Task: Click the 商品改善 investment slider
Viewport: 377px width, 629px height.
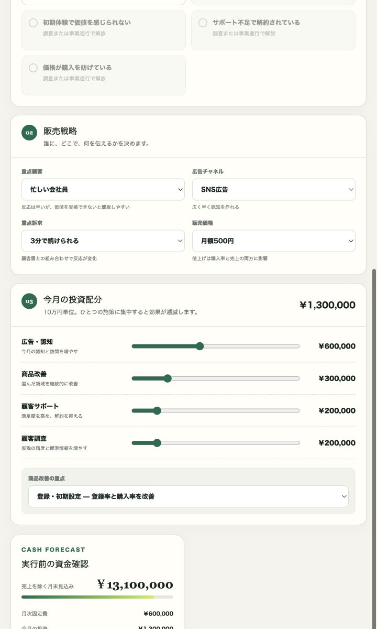Action: pos(216,378)
